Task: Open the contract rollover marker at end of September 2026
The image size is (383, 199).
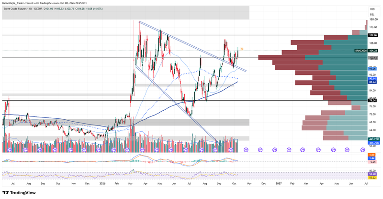Action: click(231, 149)
